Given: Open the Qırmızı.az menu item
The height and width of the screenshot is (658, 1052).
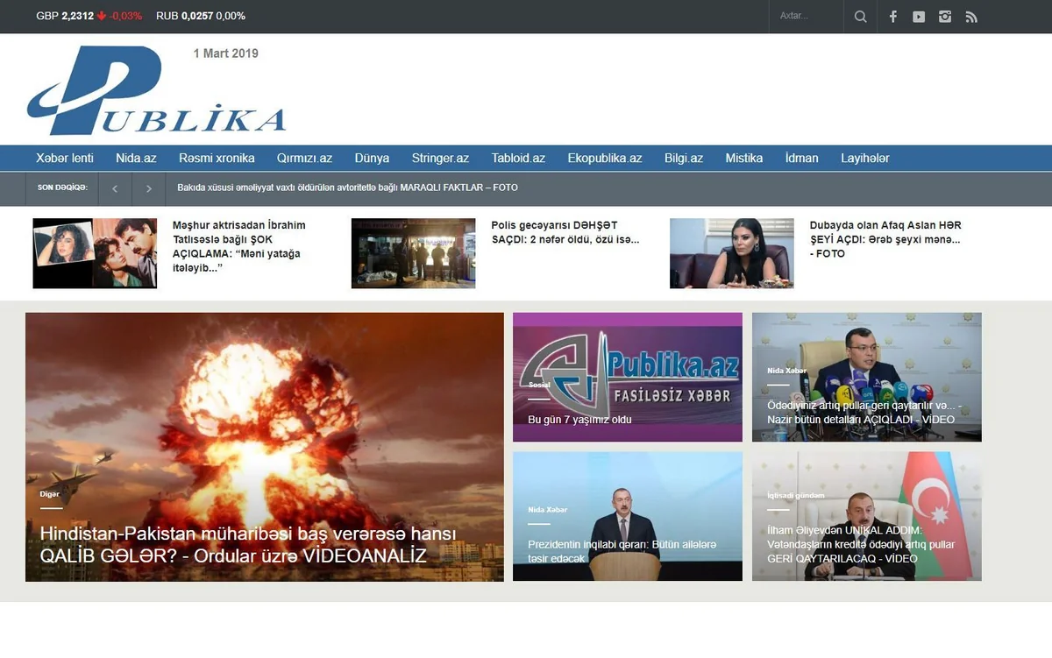Looking at the screenshot, I should pos(304,159).
